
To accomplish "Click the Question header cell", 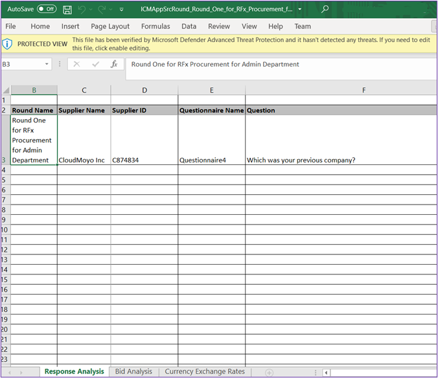I will (341, 110).
